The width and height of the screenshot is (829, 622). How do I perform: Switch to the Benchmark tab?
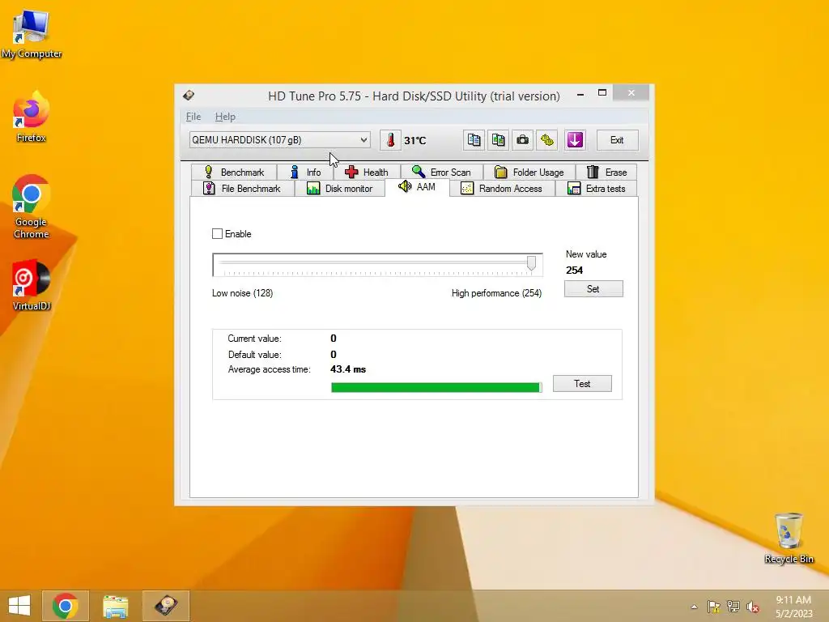click(234, 172)
